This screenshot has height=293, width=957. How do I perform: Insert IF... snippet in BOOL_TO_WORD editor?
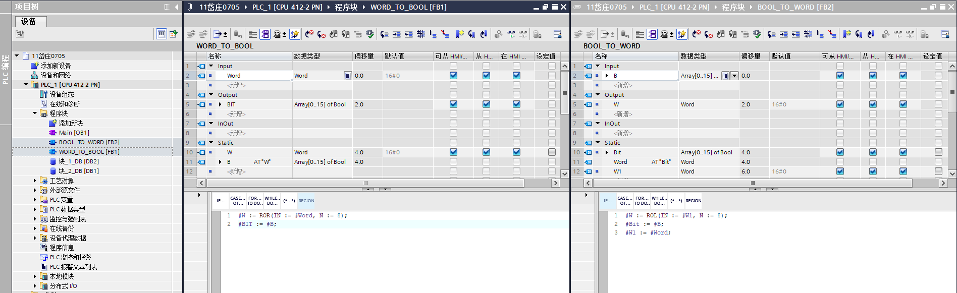click(607, 201)
